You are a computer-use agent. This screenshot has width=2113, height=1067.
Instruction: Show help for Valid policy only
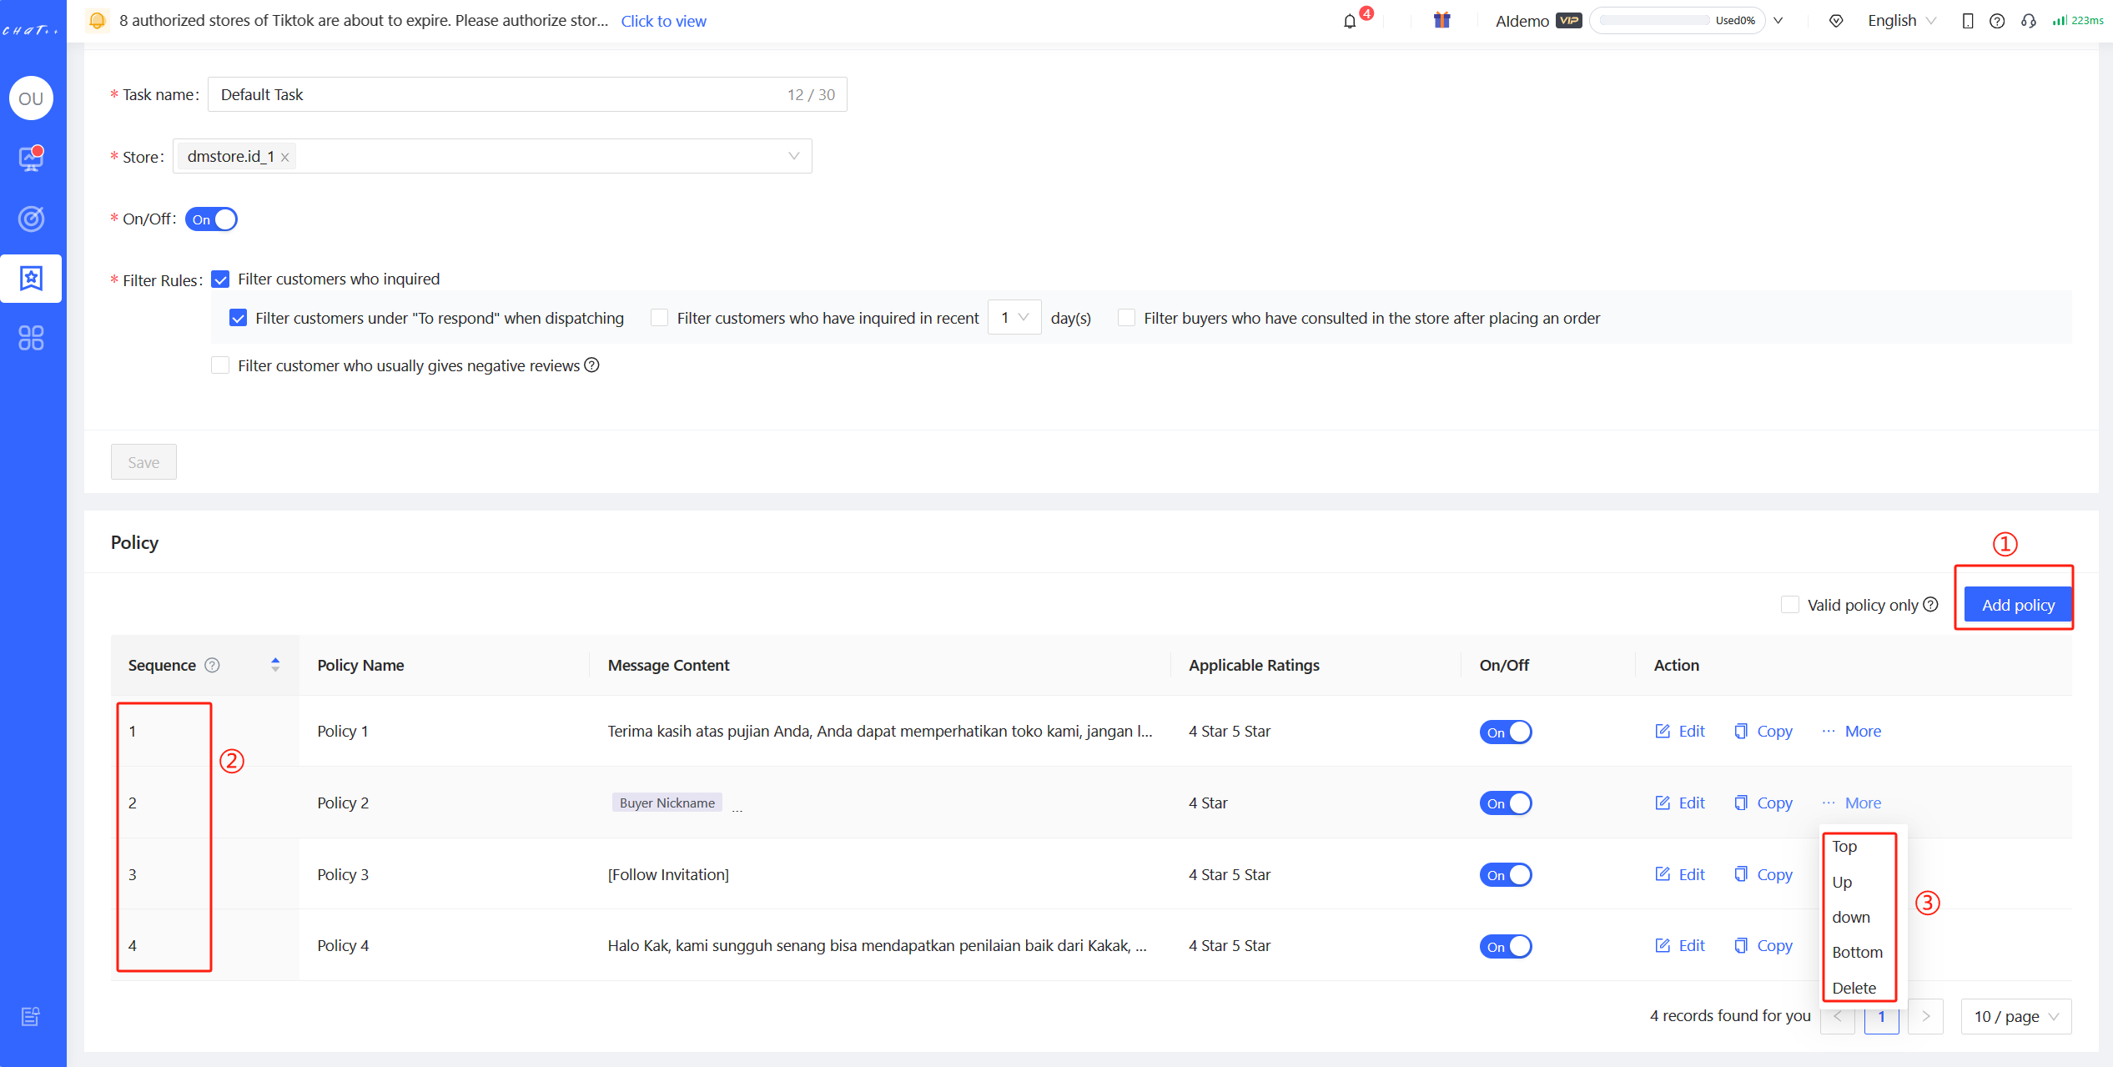coord(1931,605)
